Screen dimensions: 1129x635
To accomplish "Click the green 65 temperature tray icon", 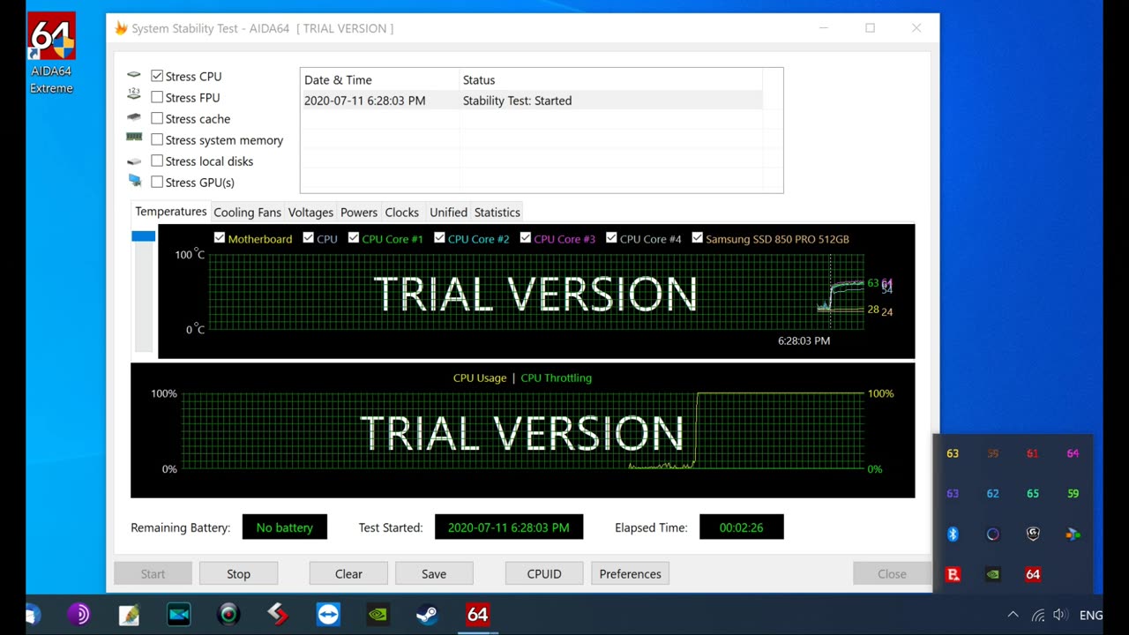I will (x=1033, y=494).
